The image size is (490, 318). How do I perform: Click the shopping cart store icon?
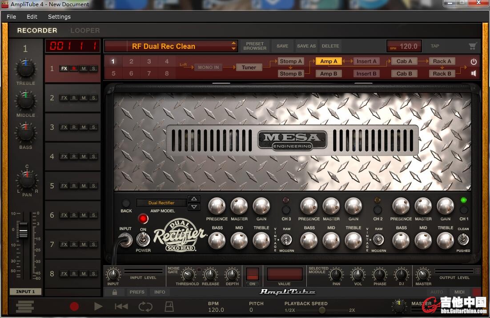coord(473,46)
